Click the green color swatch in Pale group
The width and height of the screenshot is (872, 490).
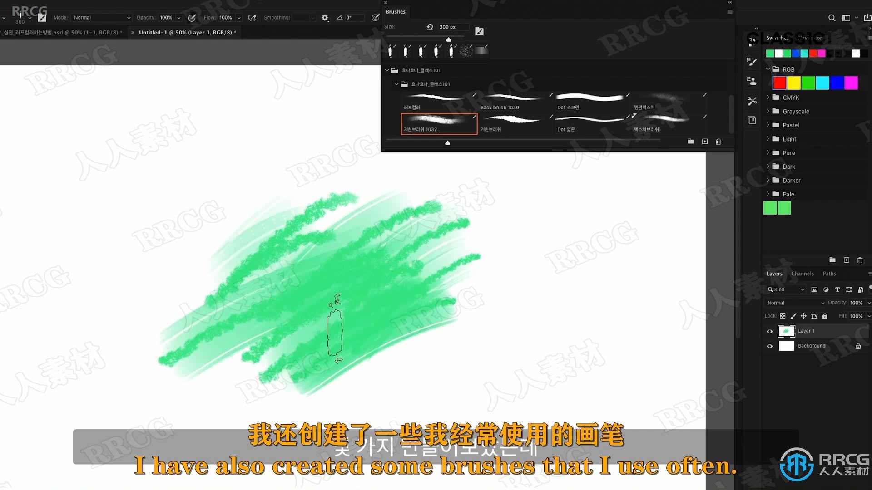(x=770, y=208)
